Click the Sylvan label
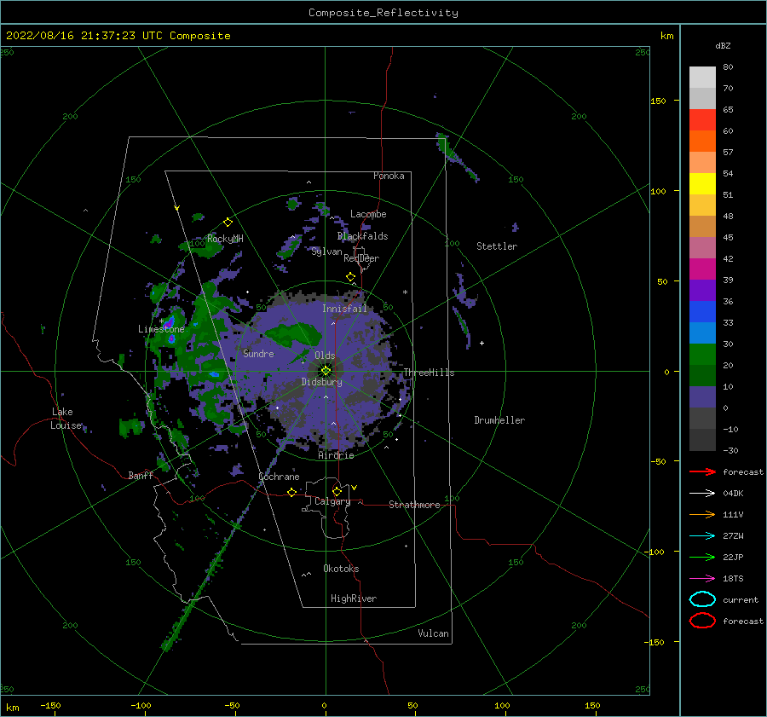 tap(326, 252)
